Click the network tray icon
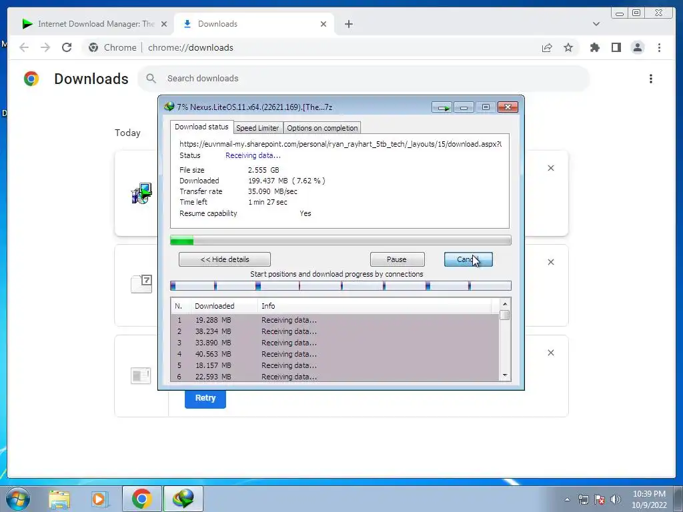Viewport: 683px width, 512px height. point(583,499)
